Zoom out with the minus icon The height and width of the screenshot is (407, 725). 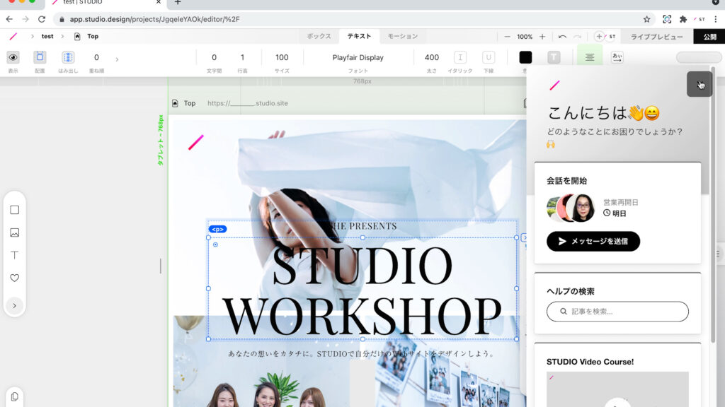(507, 37)
